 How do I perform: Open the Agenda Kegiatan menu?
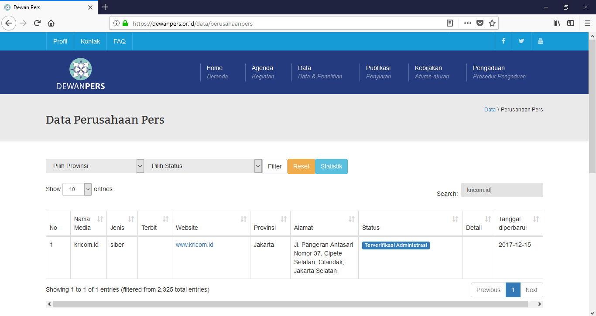pos(263,72)
